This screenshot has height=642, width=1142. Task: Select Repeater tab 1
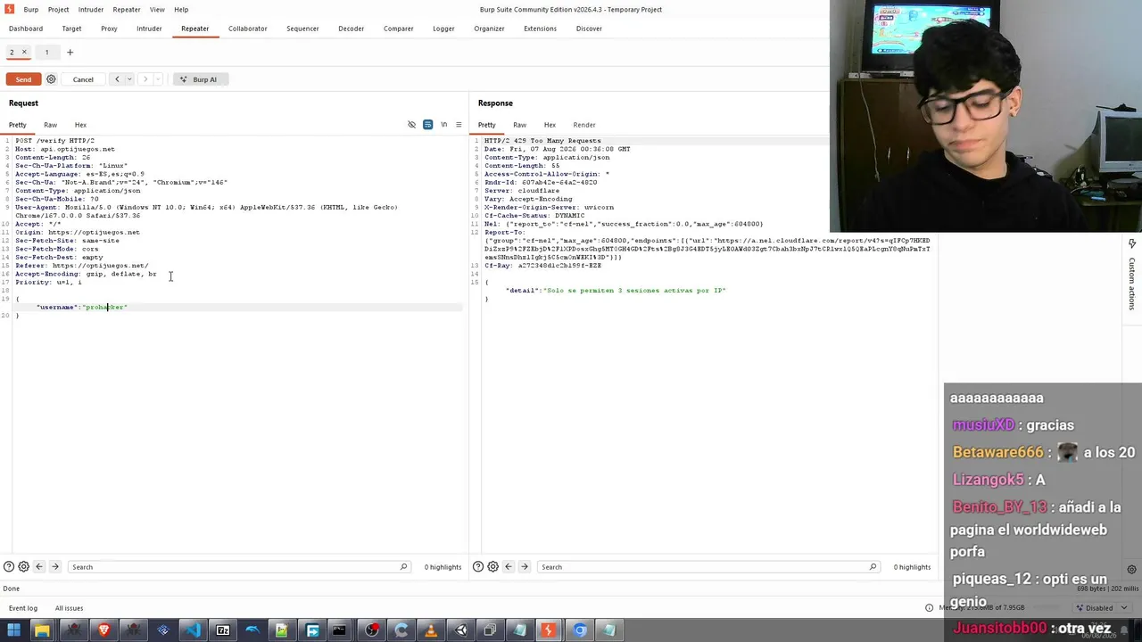[x=46, y=53]
